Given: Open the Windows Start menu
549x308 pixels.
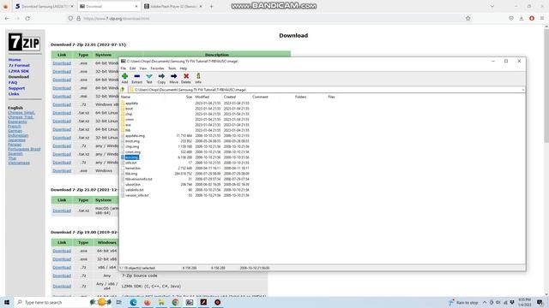Looking at the screenshot, I should [7, 302].
